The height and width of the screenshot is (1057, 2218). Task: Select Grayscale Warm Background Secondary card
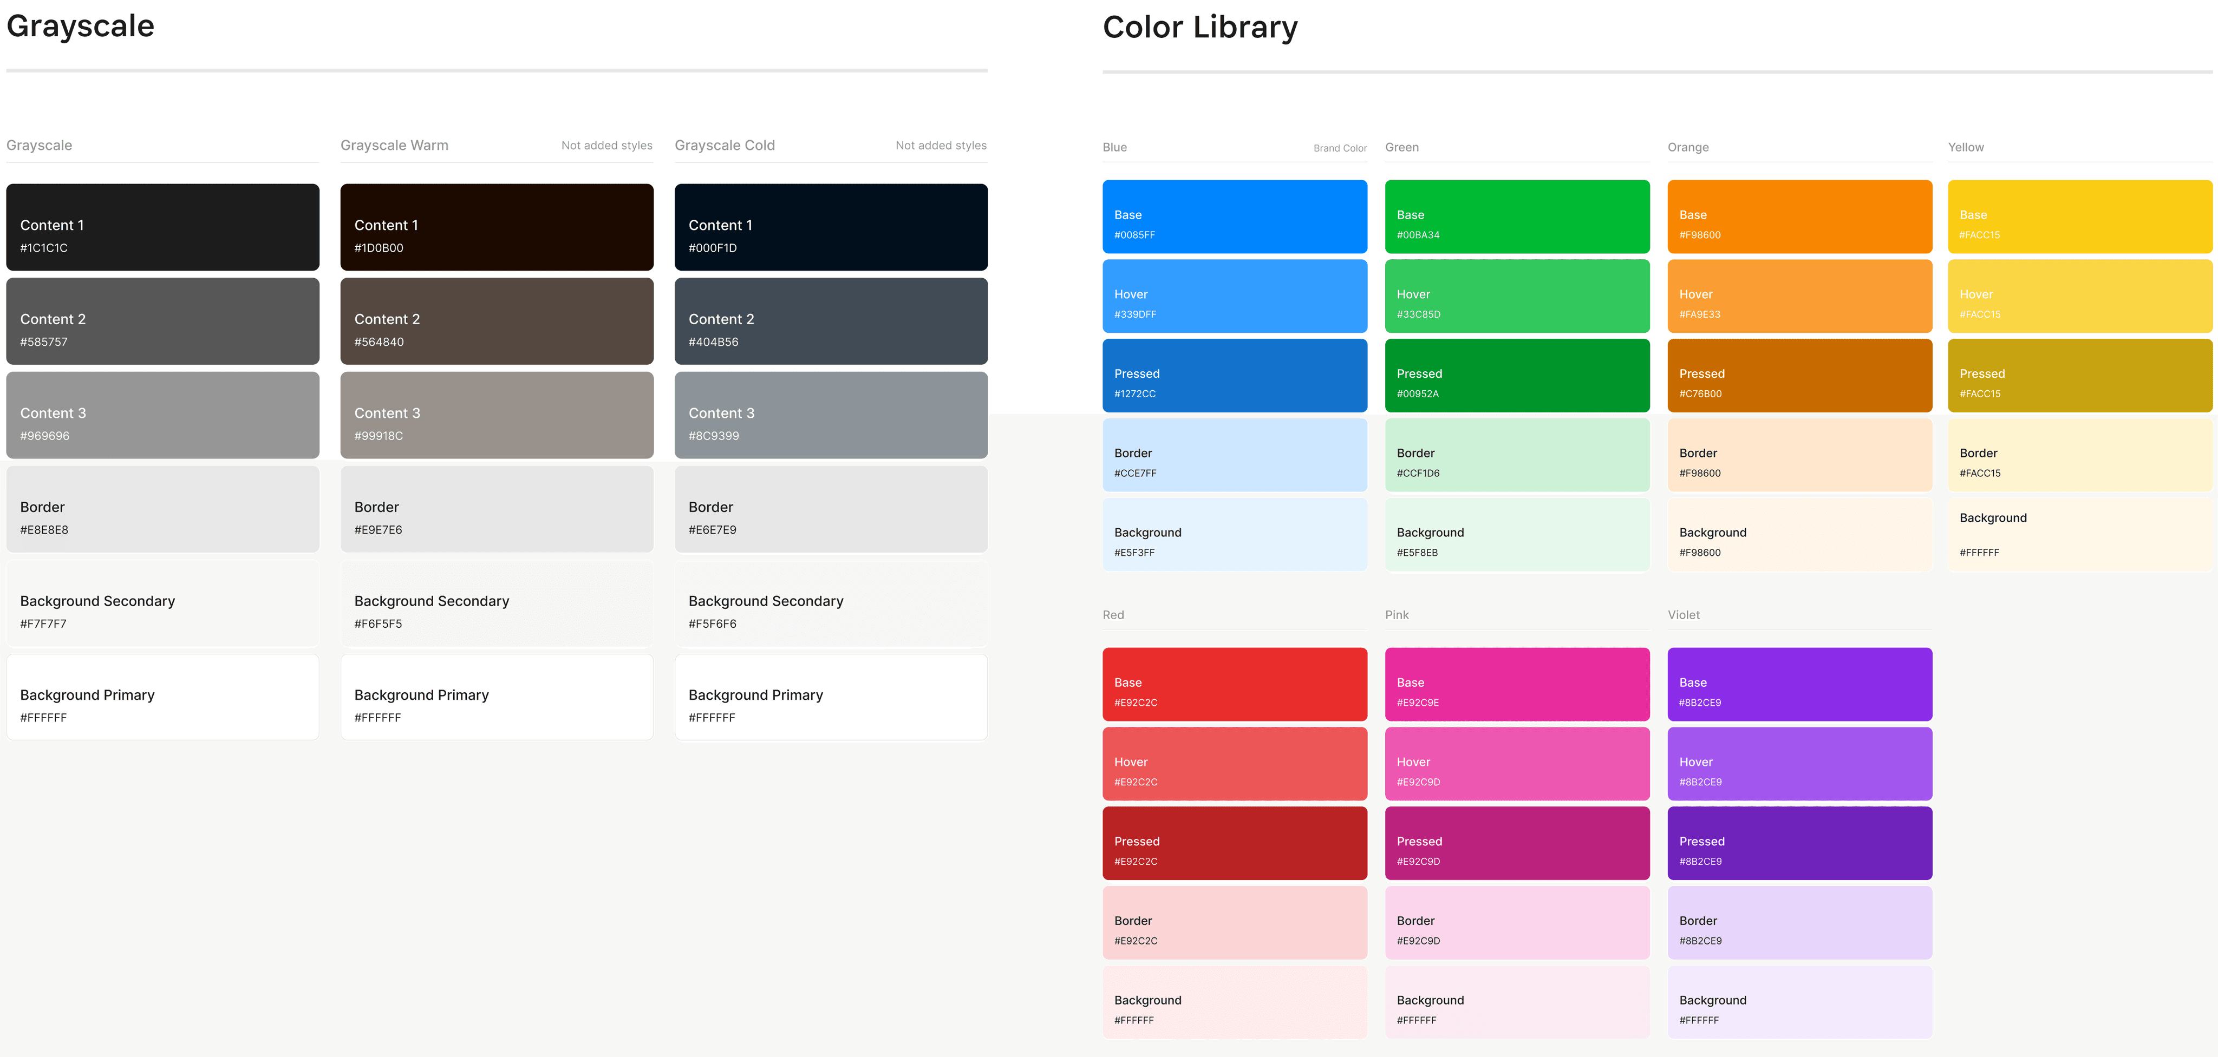tap(497, 603)
